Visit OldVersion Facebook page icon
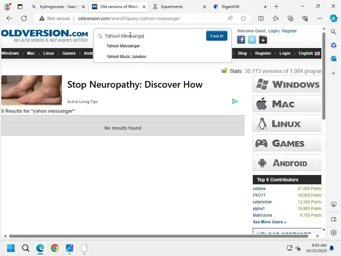341x256 pixels. [x=241, y=40]
